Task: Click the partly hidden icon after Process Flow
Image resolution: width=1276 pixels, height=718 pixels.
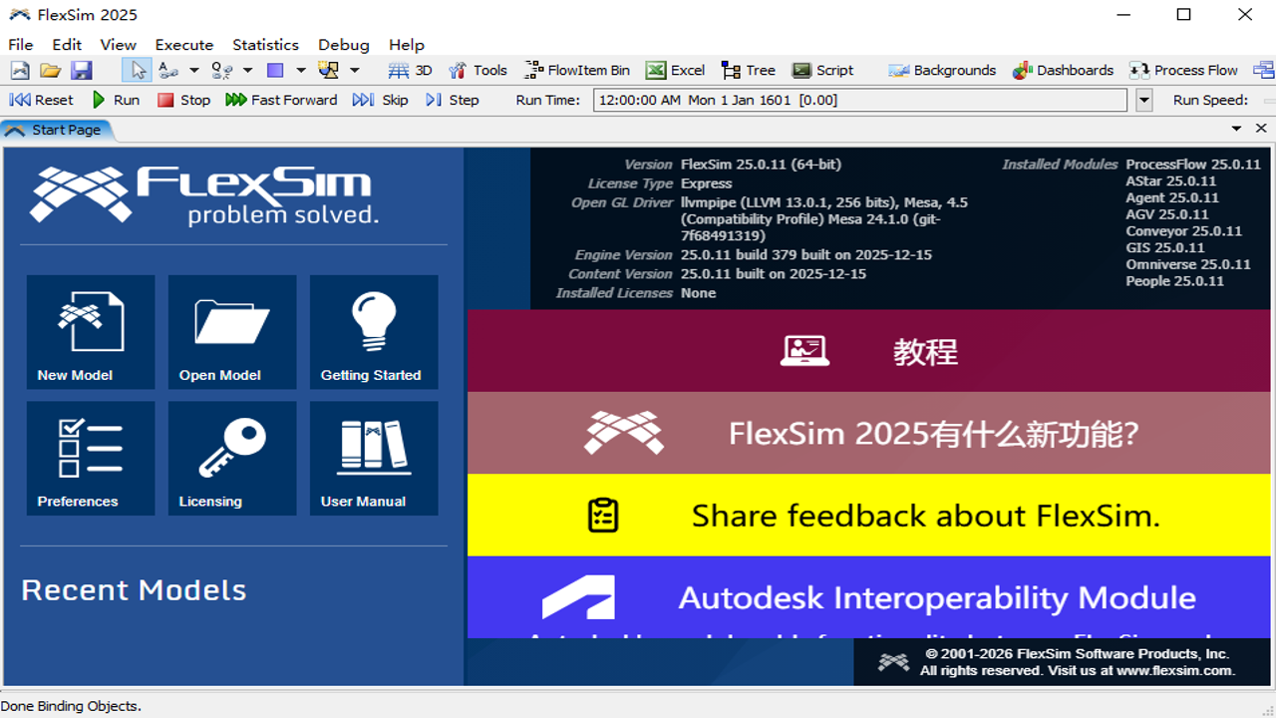Action: (1264, 71)
